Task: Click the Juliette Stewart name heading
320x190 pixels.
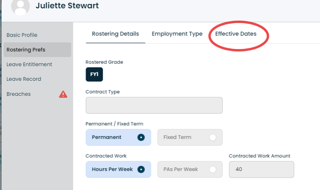Action: pos(67,6)
